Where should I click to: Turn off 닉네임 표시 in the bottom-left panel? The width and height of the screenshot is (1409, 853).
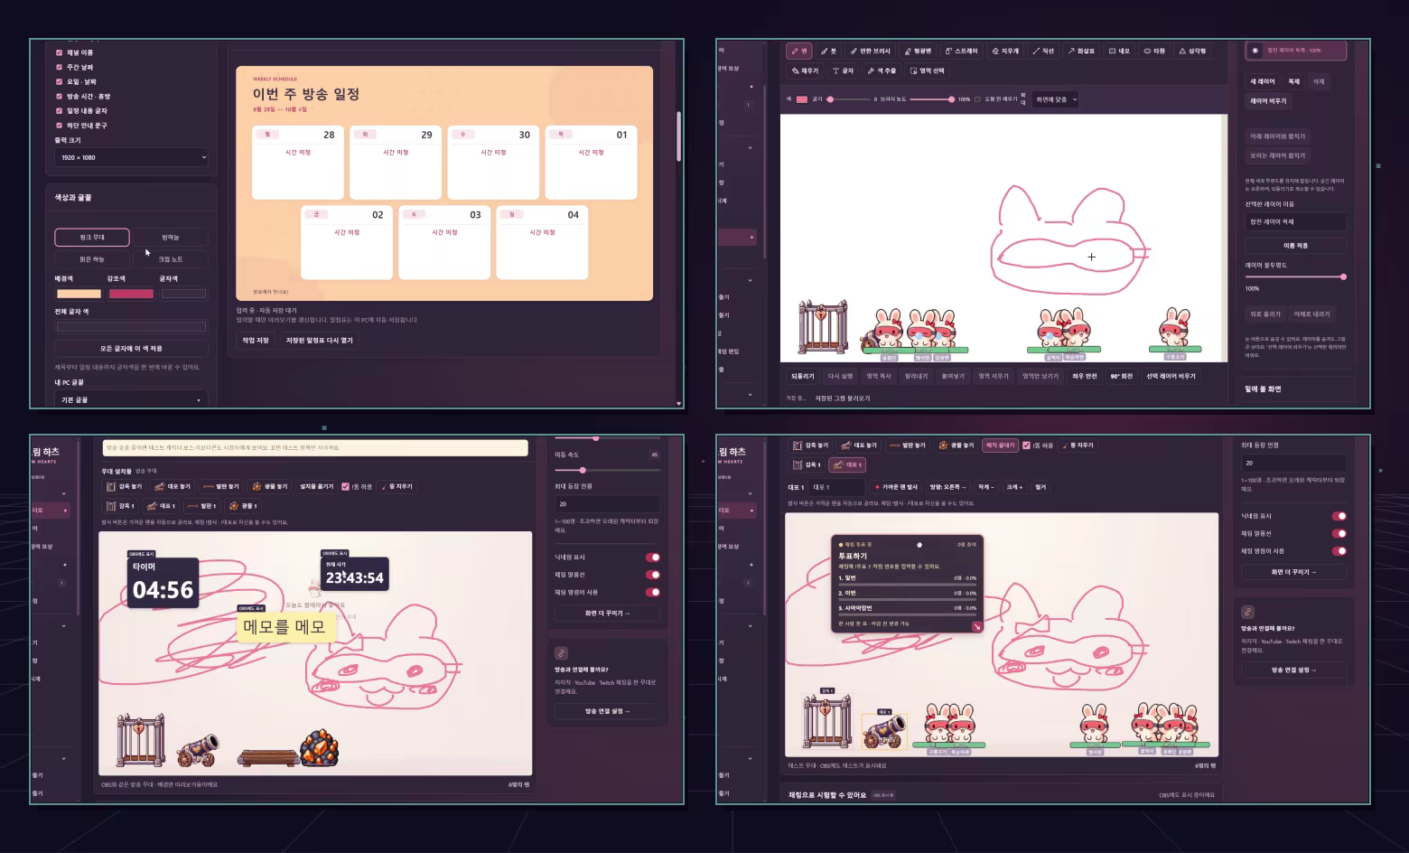[x=653, y=558]
